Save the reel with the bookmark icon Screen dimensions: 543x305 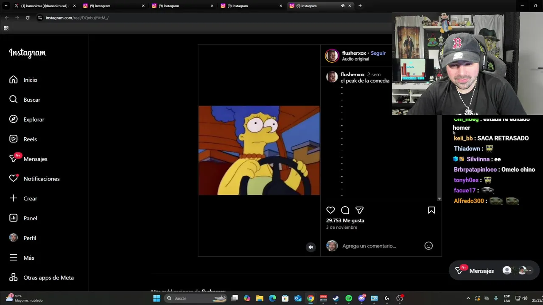[x=431, y=210]
